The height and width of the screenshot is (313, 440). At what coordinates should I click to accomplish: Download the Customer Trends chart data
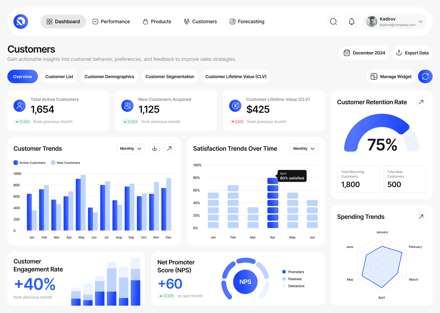[155, 148]
